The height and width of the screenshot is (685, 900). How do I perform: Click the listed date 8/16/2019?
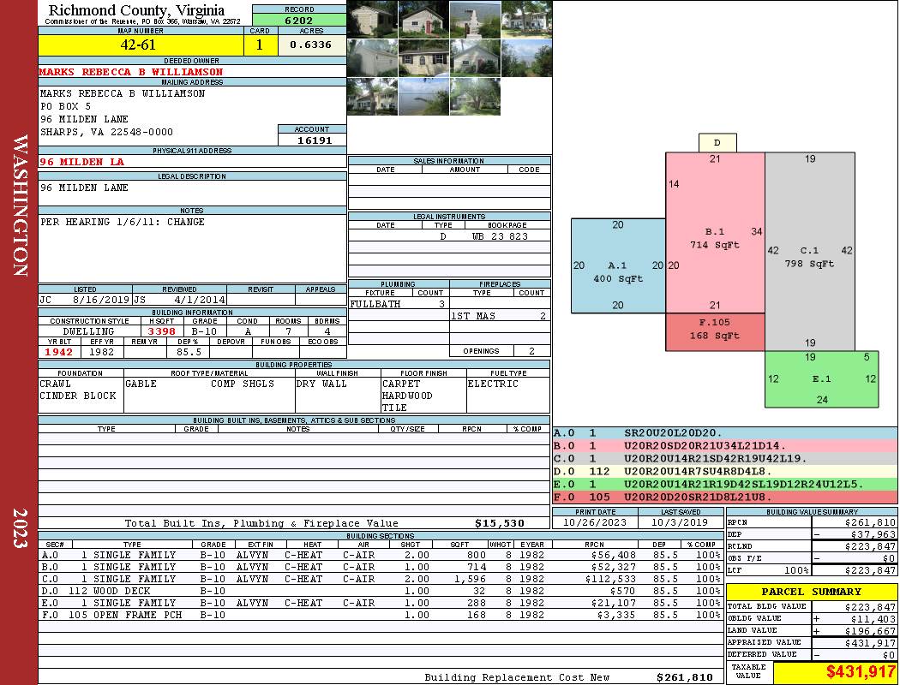(101, 299)
